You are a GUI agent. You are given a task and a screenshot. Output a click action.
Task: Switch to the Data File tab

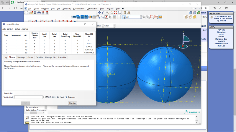click(39, 57)
